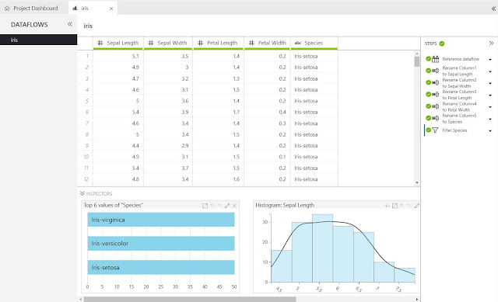Image resolution: width=498 pixels, height=302 pixels.
Task: Open dropdown for Rename Column1 step
Action: tap(490, 71)
